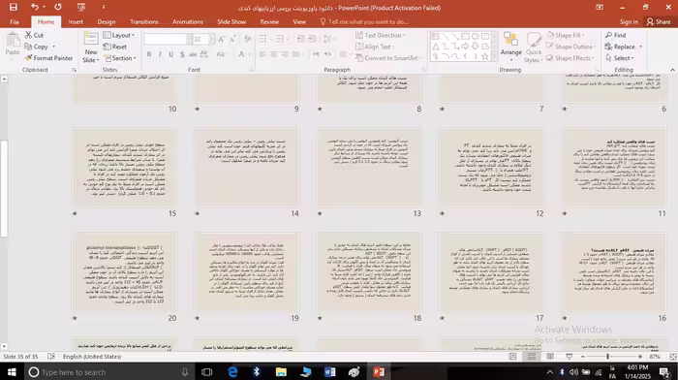The width and height of the screenshot is (678, 380).
Task: Open the font size dropdown
Action: click(x=212, y=39)
